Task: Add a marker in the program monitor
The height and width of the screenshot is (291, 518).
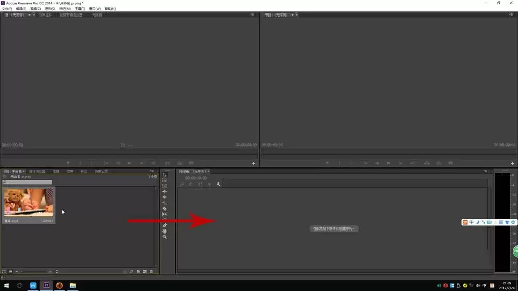Action: pos(327,163)
